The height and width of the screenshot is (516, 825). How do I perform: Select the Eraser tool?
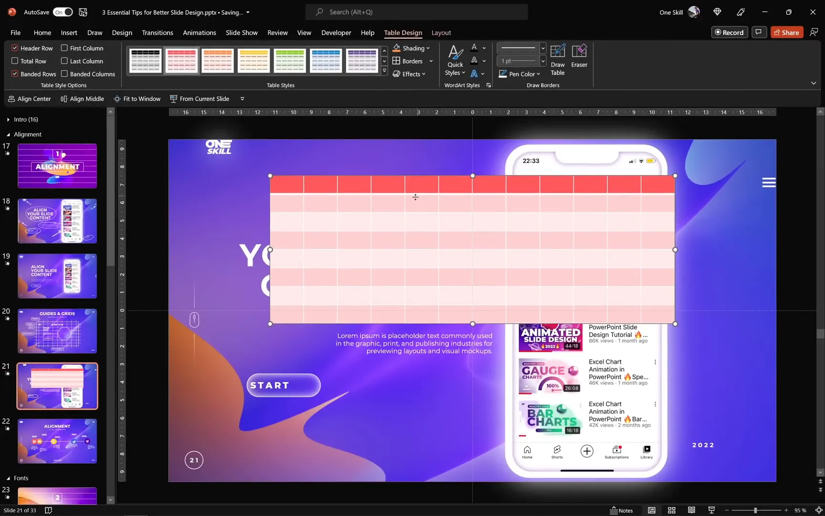click(x=579, y=56)
